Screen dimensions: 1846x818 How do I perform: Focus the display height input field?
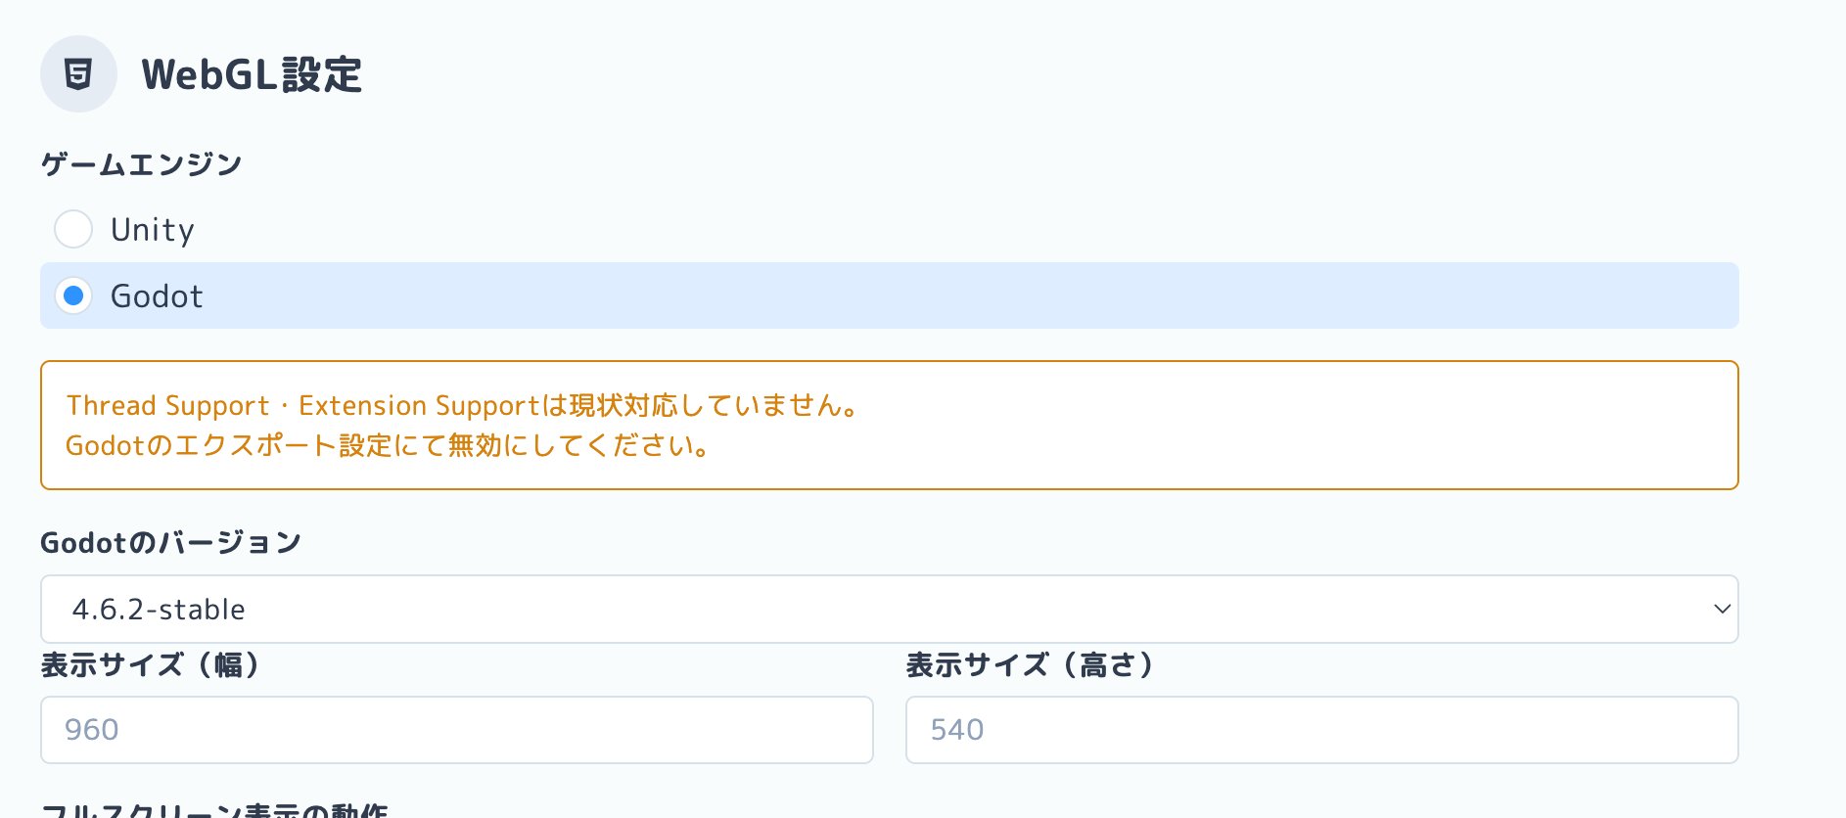pyautogui.click(x=1321, y=730)
